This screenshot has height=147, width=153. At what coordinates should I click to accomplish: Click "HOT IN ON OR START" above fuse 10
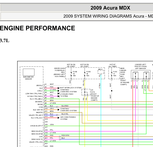tap(71, 66)
